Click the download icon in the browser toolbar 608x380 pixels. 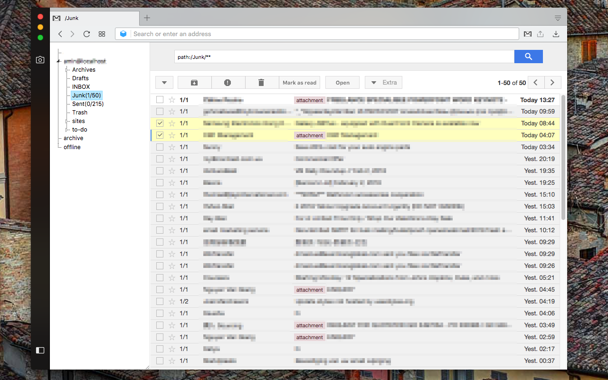pos(556,34)
